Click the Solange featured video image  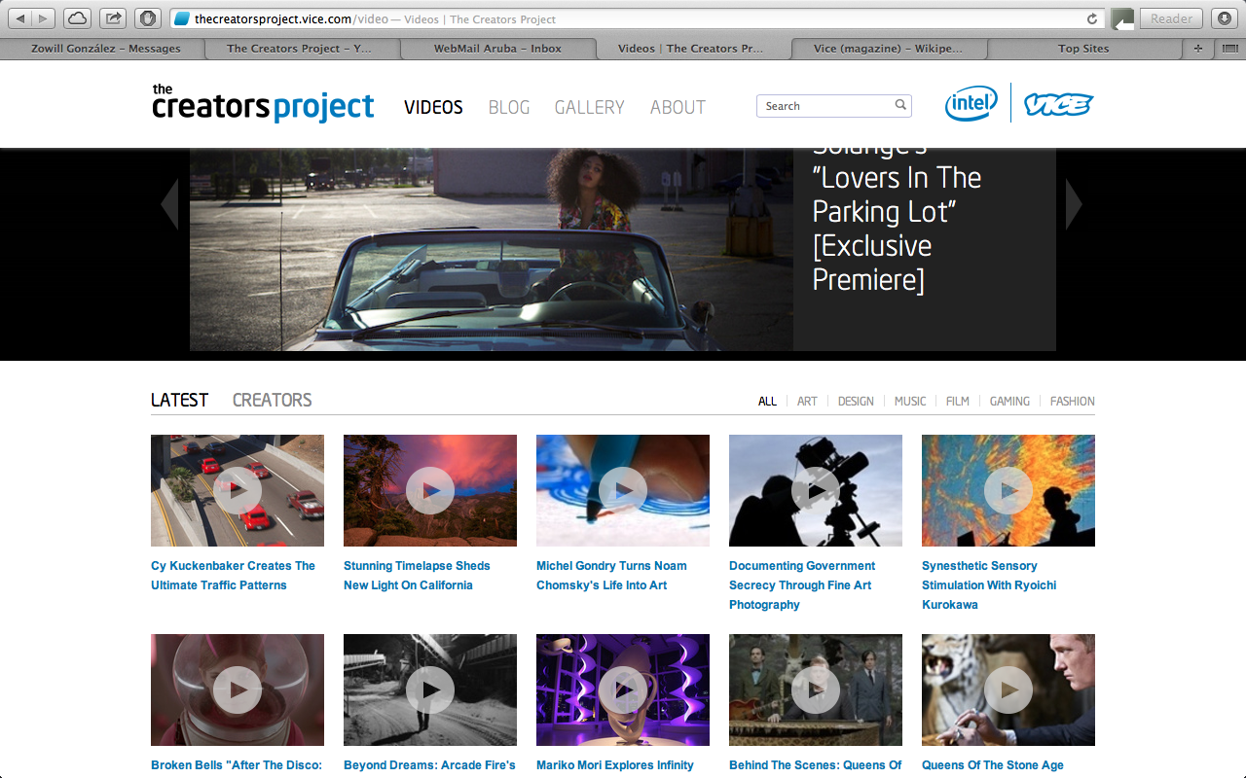coord(492,250)
